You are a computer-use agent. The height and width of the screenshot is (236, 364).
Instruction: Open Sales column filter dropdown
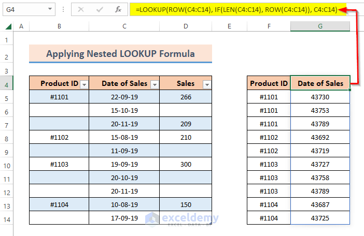(207, 85)
